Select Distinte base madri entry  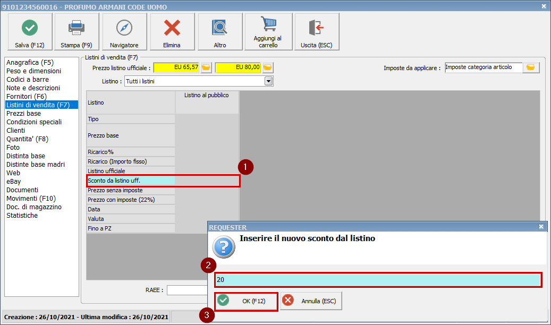[36, 165]
